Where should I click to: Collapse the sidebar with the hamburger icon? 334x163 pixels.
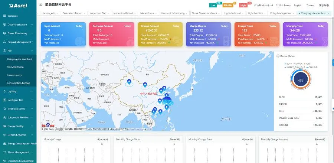40,5
